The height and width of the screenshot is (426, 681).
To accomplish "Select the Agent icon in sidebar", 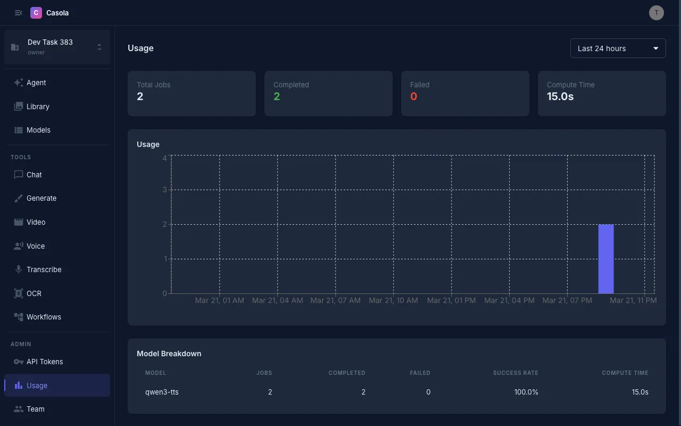I will tap(18, 83).
